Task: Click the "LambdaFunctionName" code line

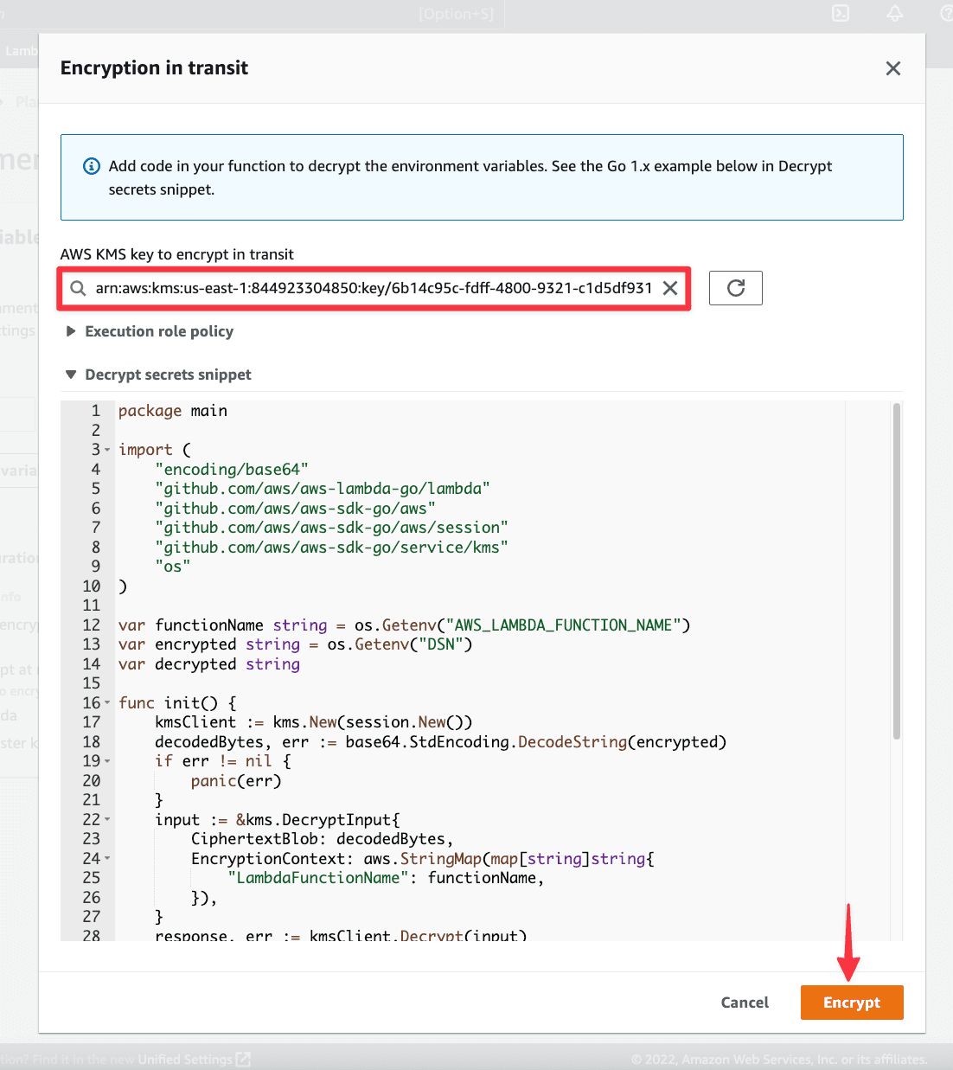Action: coord(386,878)
